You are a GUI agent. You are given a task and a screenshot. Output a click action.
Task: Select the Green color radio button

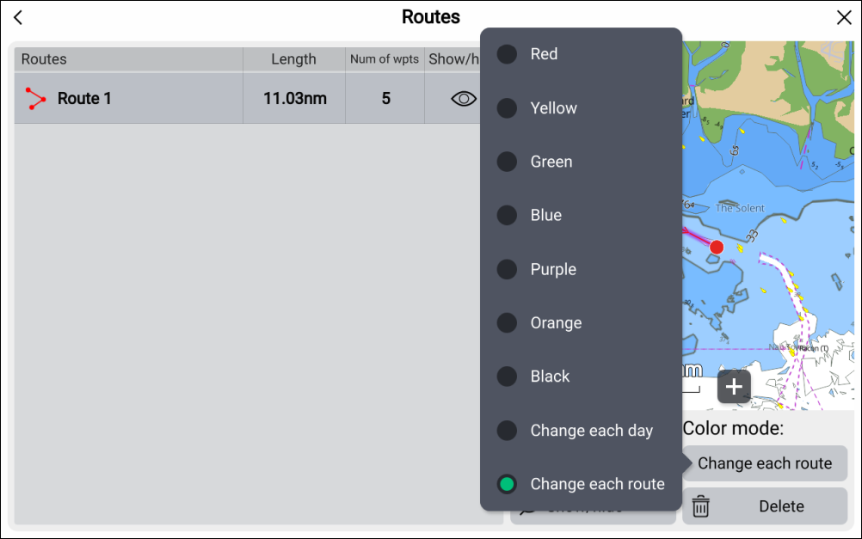pos(508,162)
